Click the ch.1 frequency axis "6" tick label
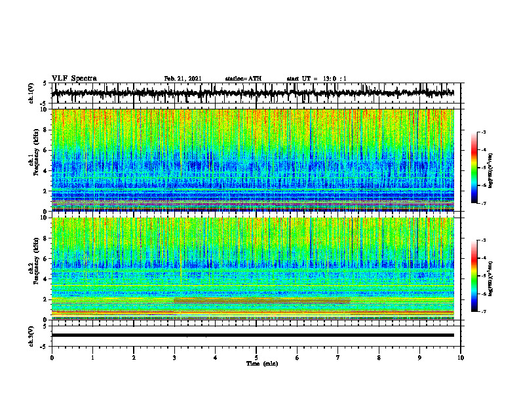This screenshot has height=401, width=519. pos(46,150)
